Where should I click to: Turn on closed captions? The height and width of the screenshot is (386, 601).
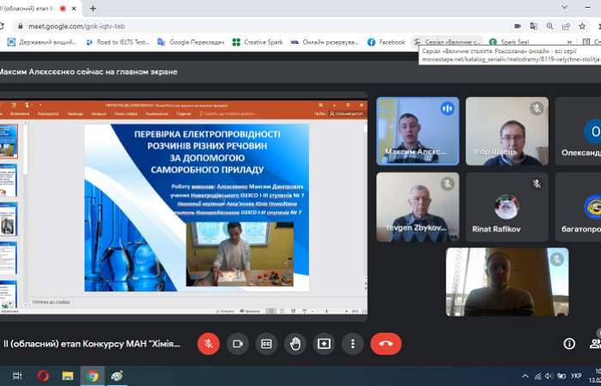(267, 343)
